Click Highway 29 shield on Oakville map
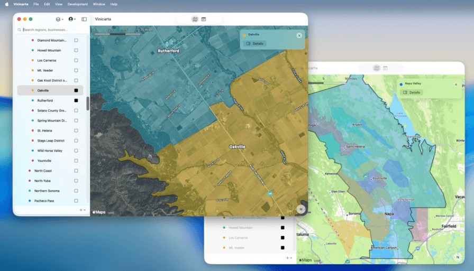 (270, 193)
